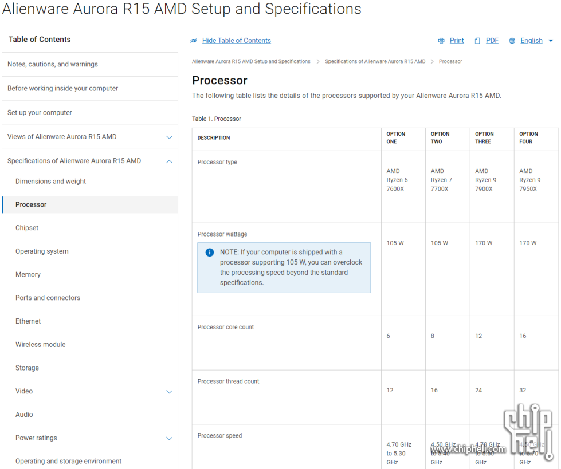Select Memory entry

click(x=28, y=274)
